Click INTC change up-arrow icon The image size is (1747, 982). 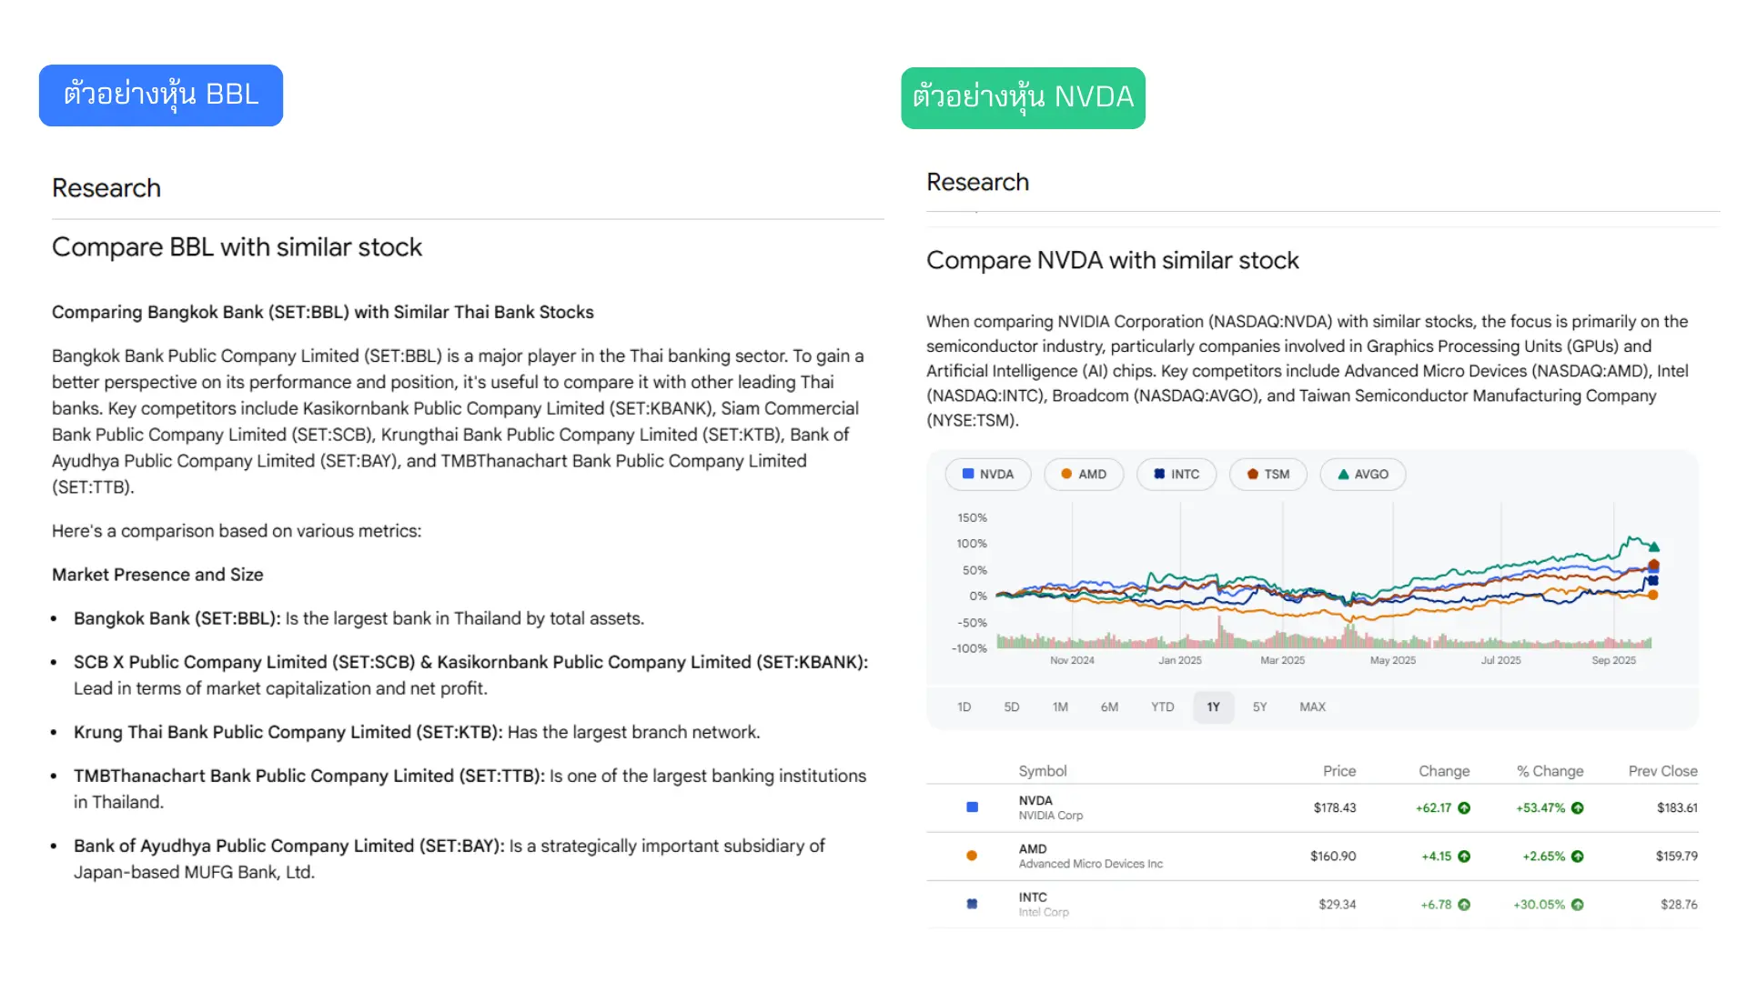(x=1464, y=904)
